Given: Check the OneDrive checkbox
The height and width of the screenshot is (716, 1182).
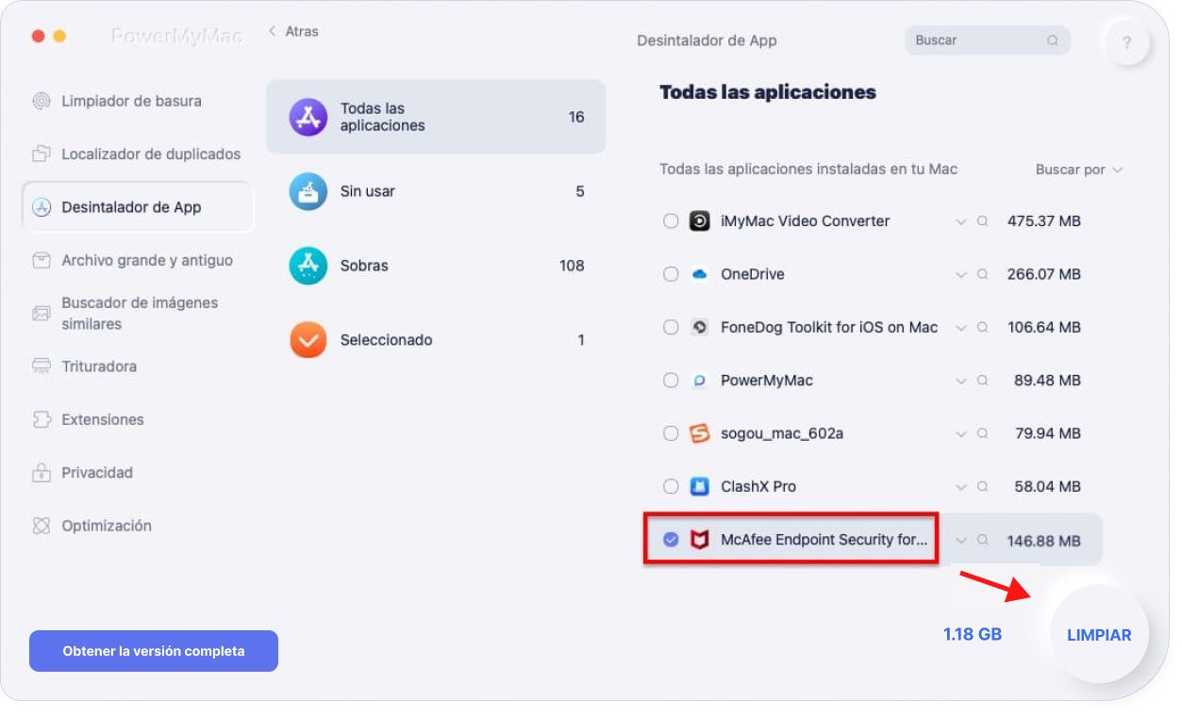Looking at the screenshot, I should point(671,274).
